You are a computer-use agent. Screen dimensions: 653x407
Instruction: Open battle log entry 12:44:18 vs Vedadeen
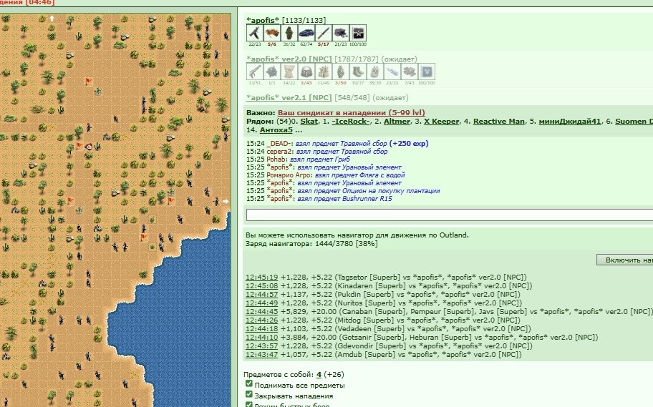click(261, 329)
